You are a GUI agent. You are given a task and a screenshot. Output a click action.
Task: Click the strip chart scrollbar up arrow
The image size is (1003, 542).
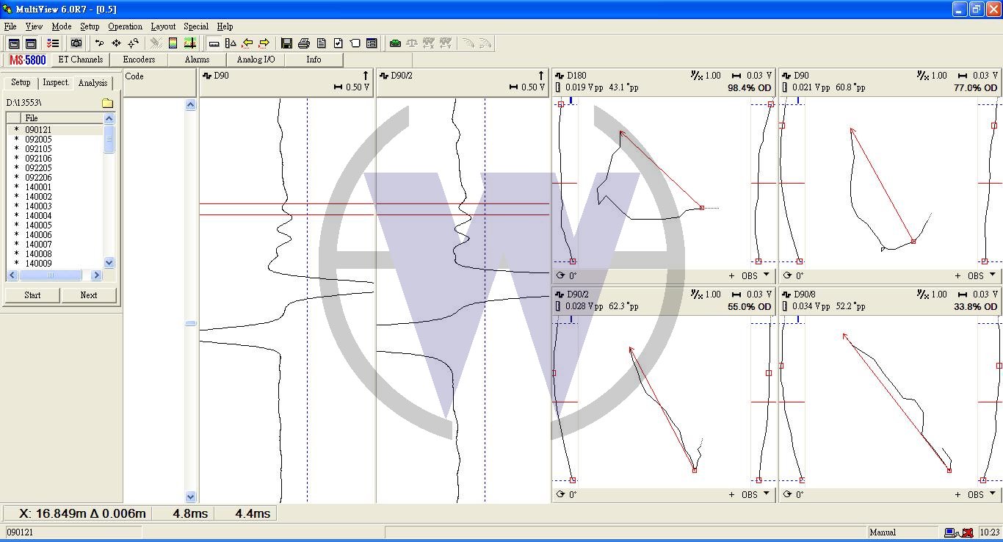coord(191,105)
